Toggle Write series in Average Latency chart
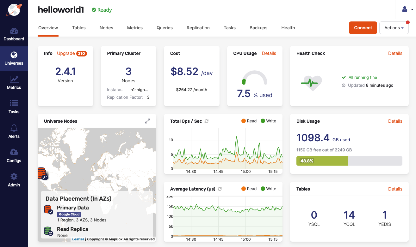Screen dimensions: 416x247 coord(268,189)
